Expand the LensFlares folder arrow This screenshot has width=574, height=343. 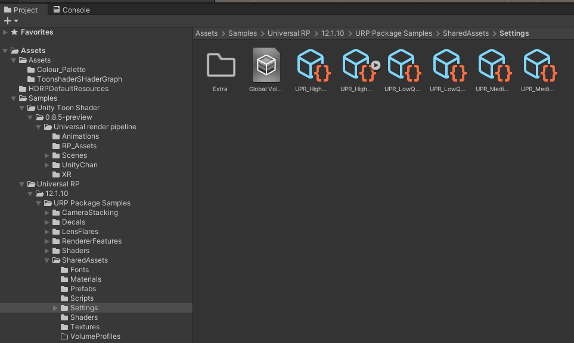(47, 232)
